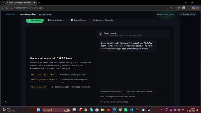201x113 pixels.
Task: Click the Owner console ready message bubble
Action: [128, 46]
